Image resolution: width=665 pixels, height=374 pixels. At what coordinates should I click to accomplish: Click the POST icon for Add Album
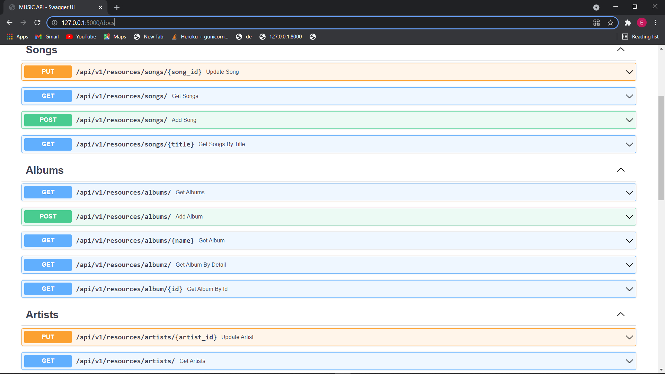[48, 216]
